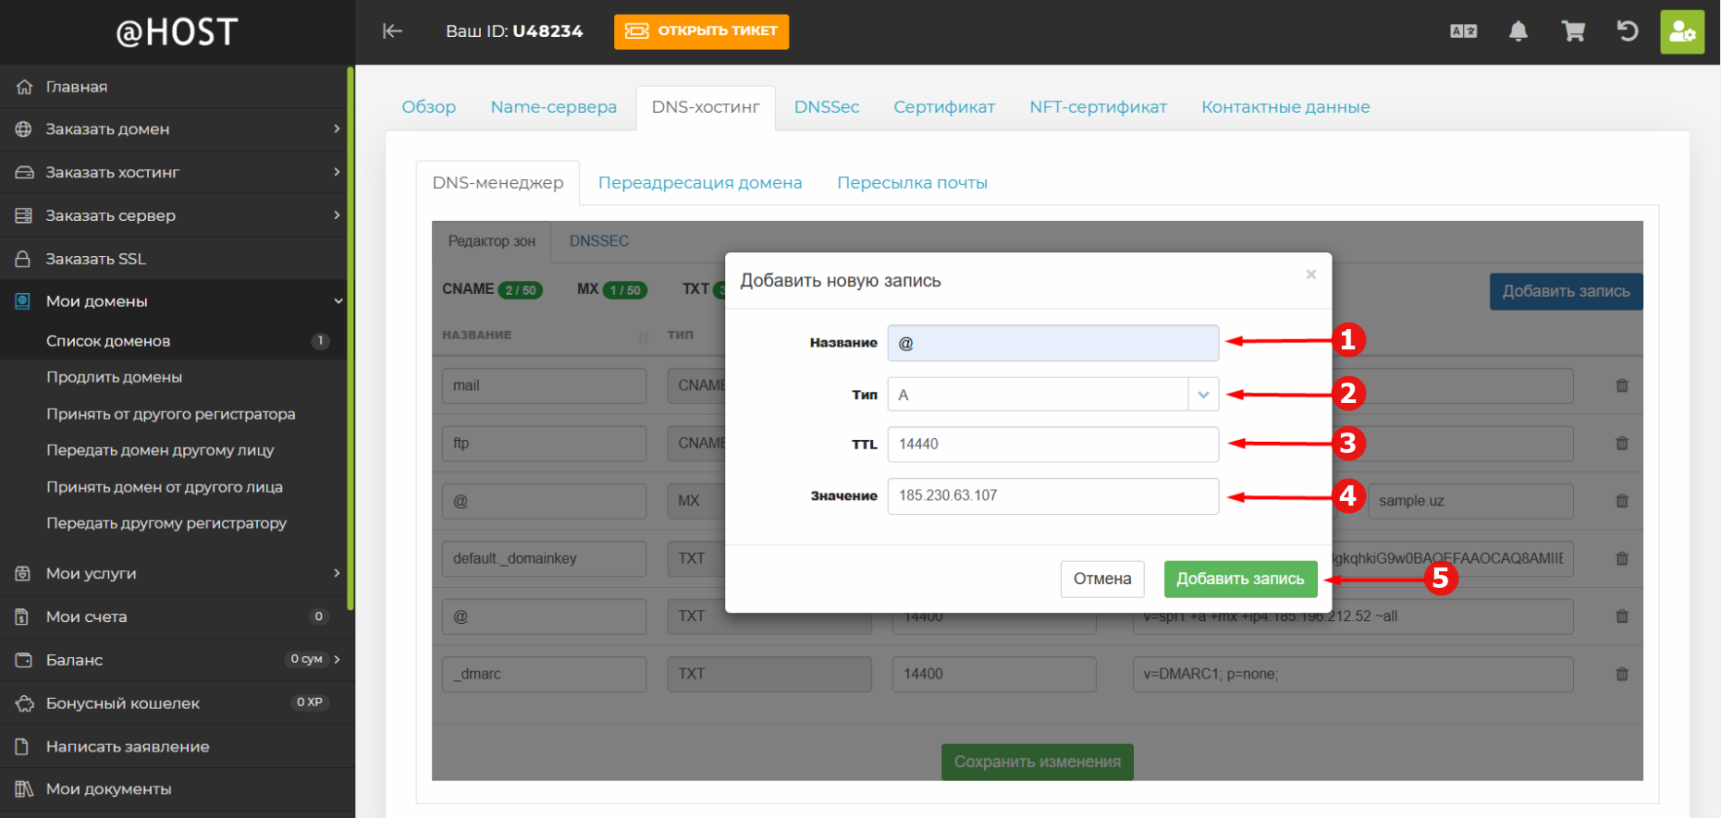
Task: Click the v=DMARC1; p=none; value field
Action: click(1353, 674)
